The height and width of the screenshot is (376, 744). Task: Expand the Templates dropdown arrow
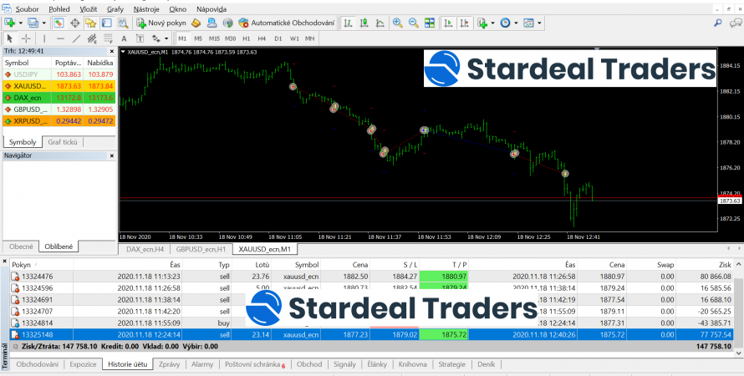pyautogui.click(x=539, y=23)
